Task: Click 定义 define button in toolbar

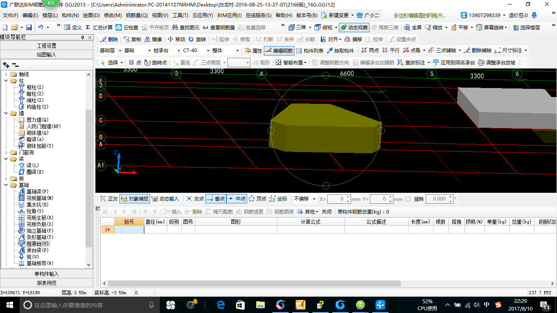Action: (73, 27)
